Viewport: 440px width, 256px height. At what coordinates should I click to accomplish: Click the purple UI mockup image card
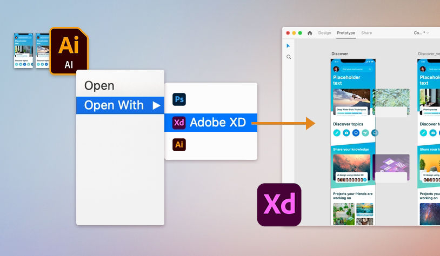(391, 168)
